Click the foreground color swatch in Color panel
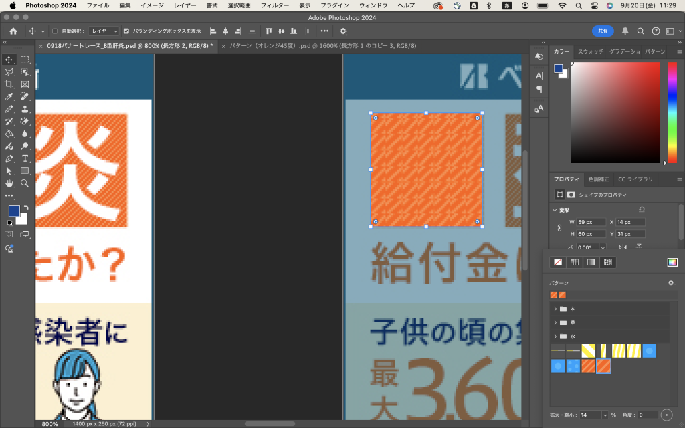Image resolution: width=685 pixels, height=428 pixels. click(558, 68)
